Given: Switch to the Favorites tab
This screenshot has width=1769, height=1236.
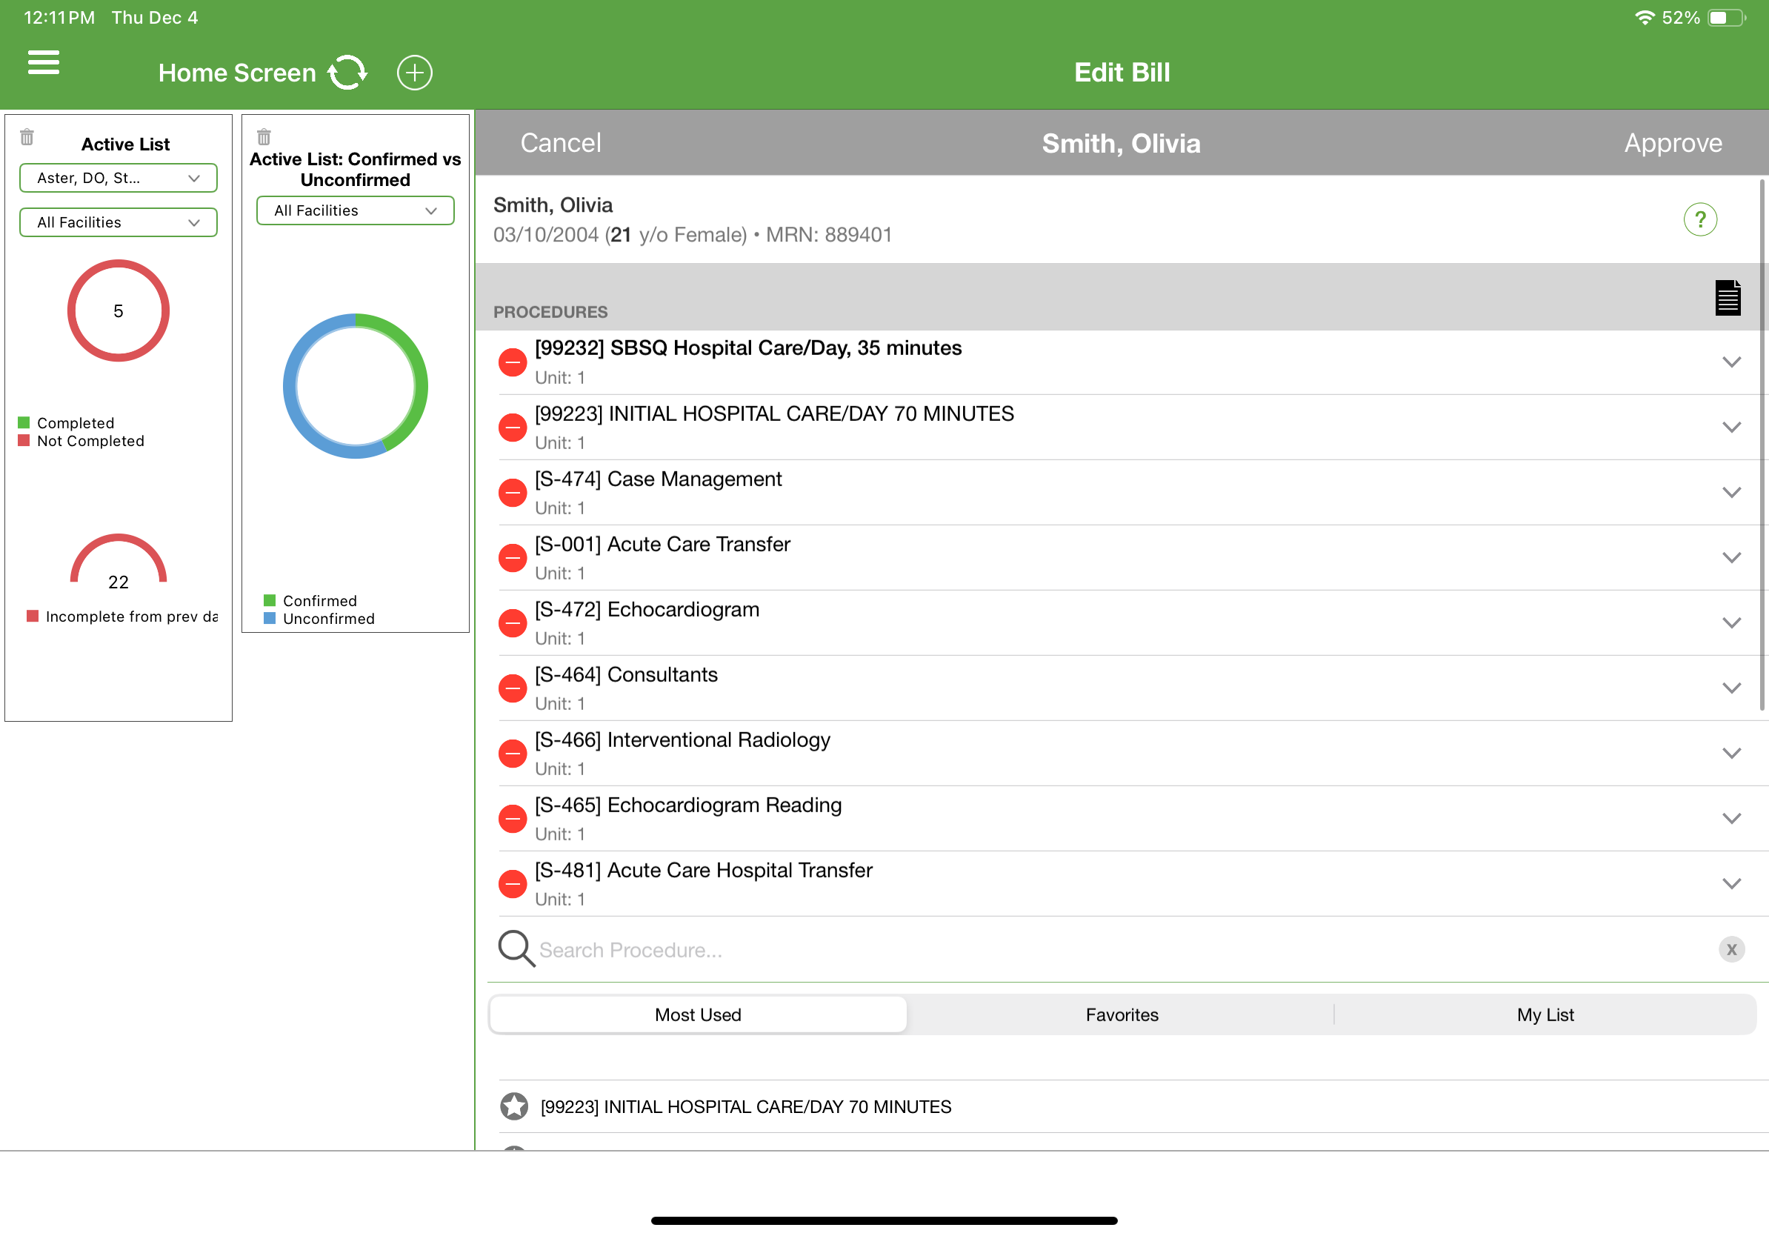Looking at the screenshot, I should coord(1122,1015).
